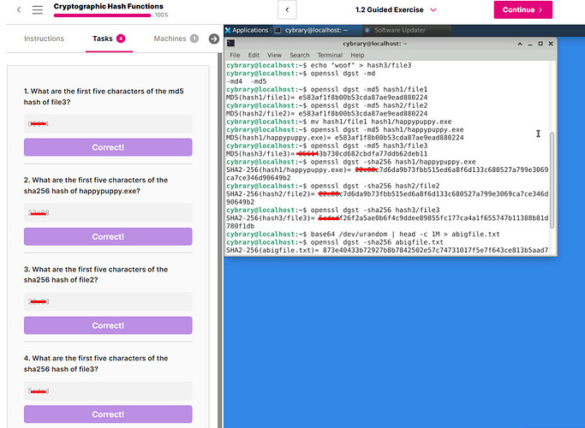This screenshot has width=585, height=428.
Task: Open Software Updater from the taskbar
Action: (399, 30)
